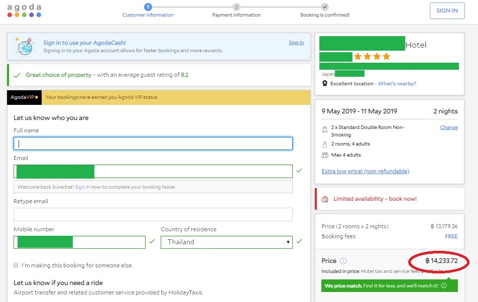Click Change link for room selection

click(449, 127)
